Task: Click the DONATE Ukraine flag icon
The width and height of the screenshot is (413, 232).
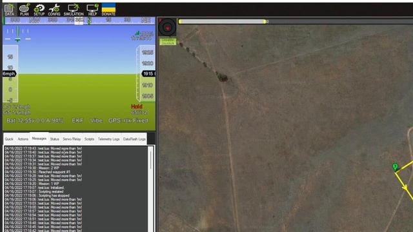Action: point(108,10)
